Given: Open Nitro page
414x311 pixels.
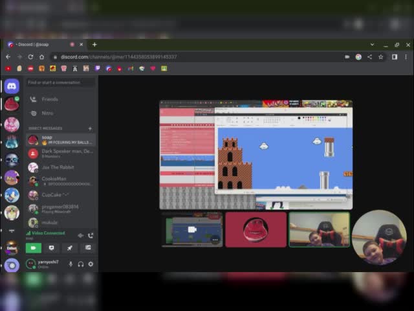Looking at the screenshot, I should pyautogui.click(x=61, y=113).
